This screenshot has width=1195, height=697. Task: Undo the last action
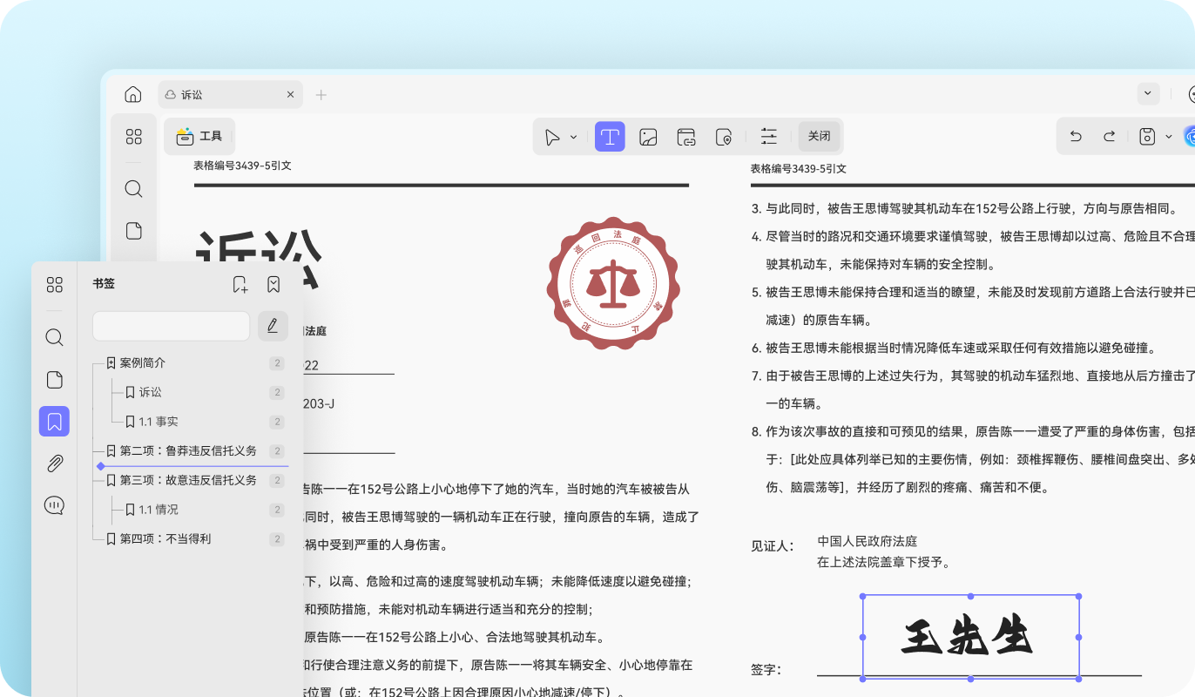(1076, 136)
